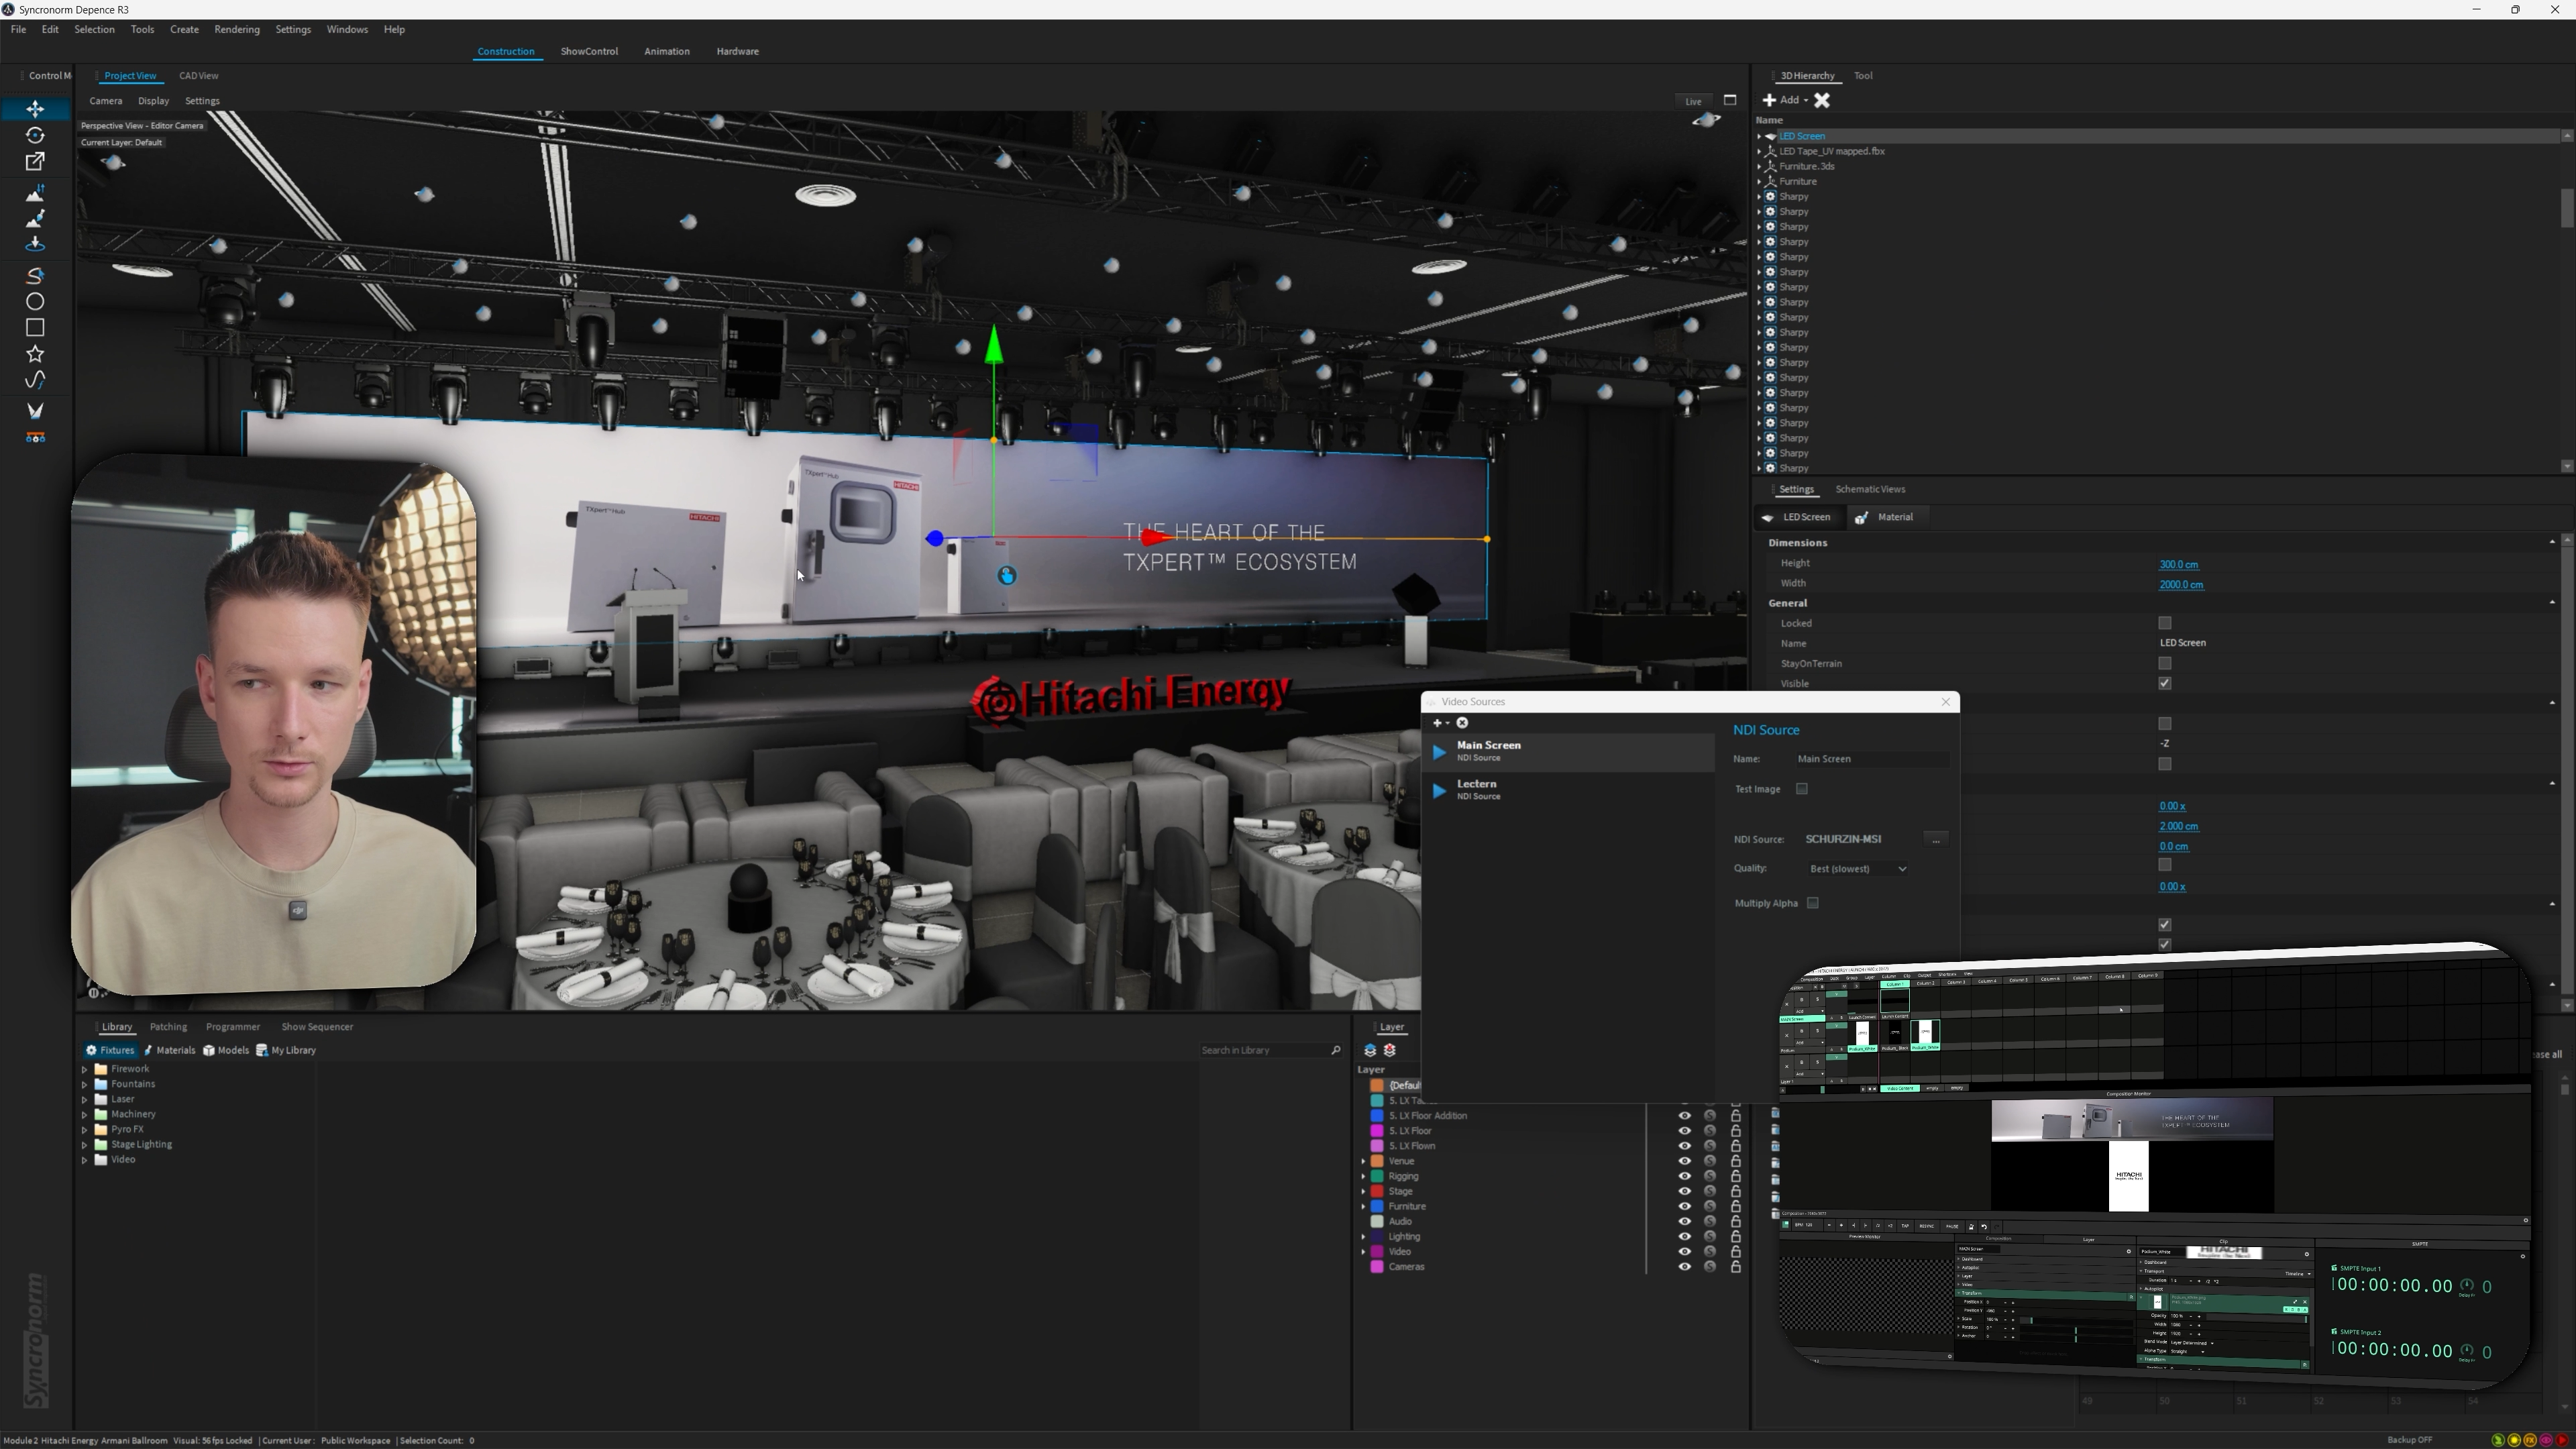2576x1449 pixels.
Task: Select the star shape tool
Action: point(35,354)
